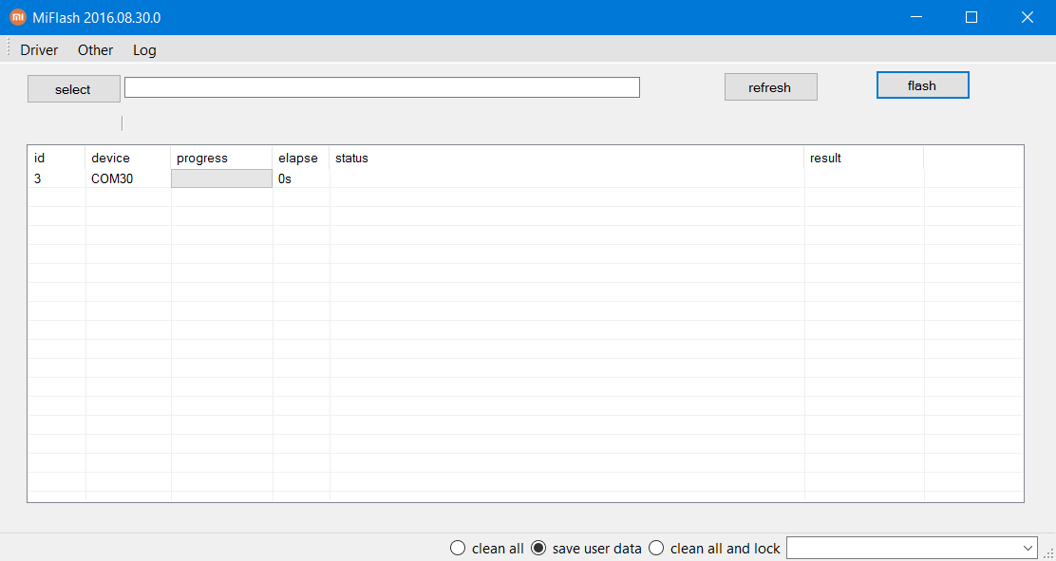The height and width of the screenshot is (561, 1056).
Task: Click the progress bar for COM30
Action: [x=221, y=178]
